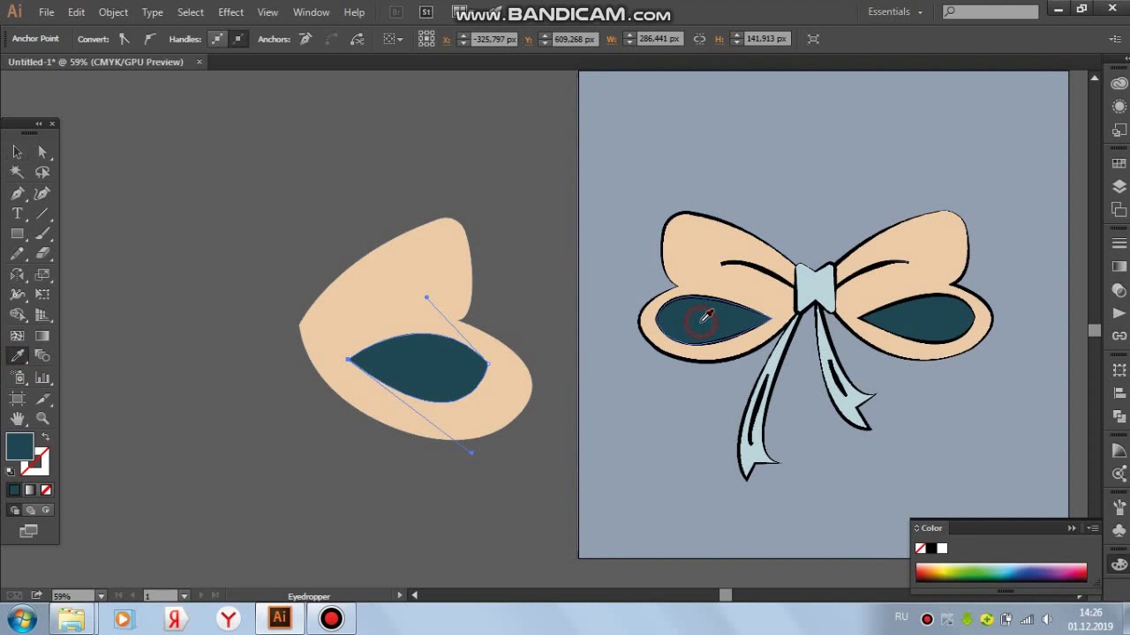The width and height of the screenshot is (1130, 635).
Task: Open the File menu
Action: tap(46, 12)
